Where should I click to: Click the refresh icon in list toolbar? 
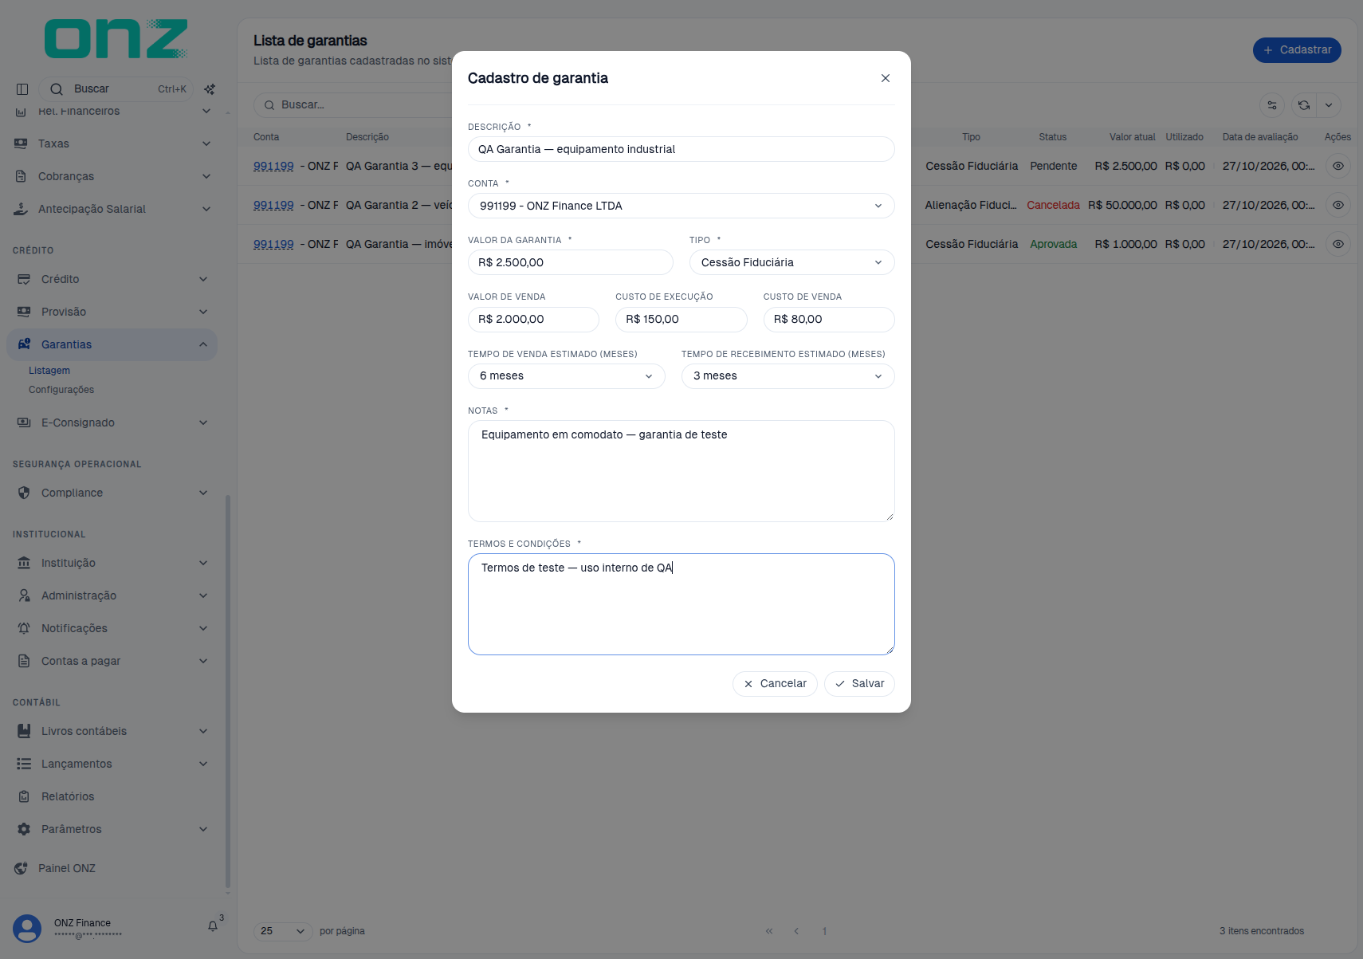[x=1304, y=105]
